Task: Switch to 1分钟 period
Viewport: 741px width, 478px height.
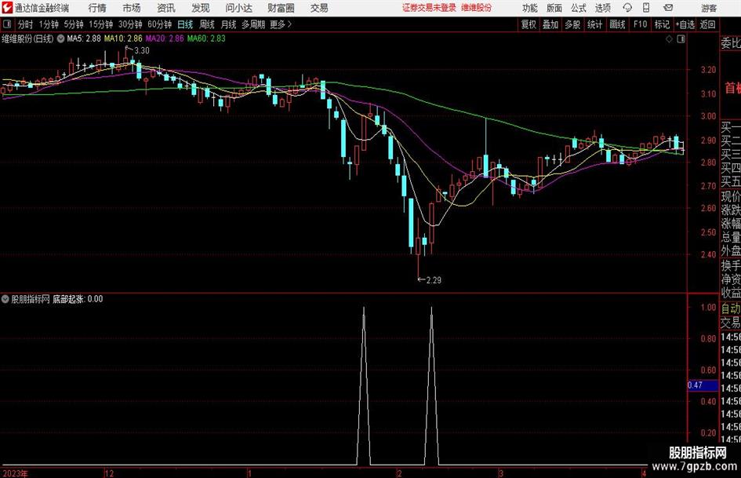Action: (x=48, y=24)
